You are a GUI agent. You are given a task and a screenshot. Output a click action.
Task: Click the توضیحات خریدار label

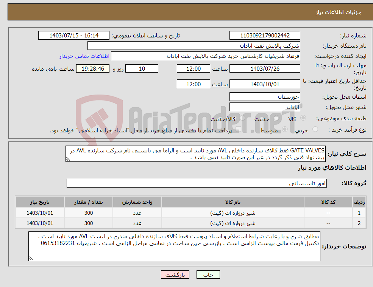tap(344, 247)
